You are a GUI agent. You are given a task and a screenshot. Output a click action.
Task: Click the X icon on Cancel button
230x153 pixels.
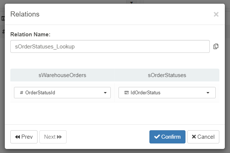coord(194,137)
